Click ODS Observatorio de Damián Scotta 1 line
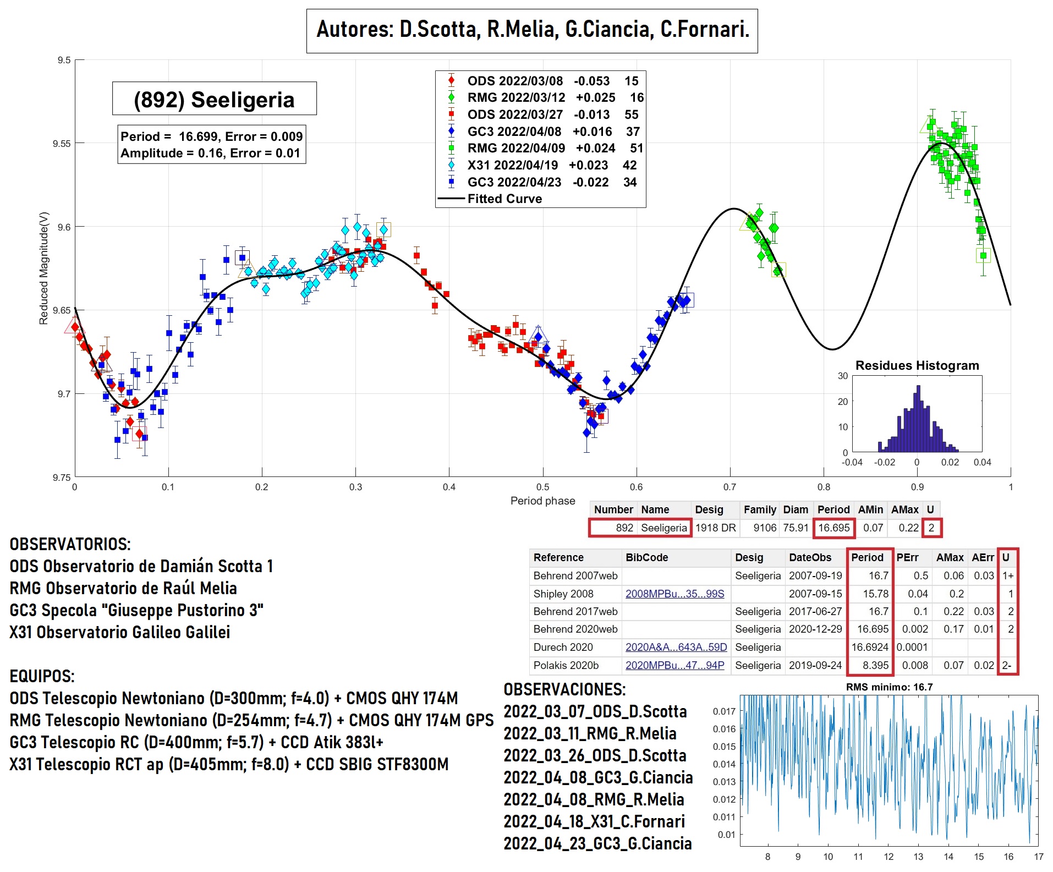 [x=141, y=566]
